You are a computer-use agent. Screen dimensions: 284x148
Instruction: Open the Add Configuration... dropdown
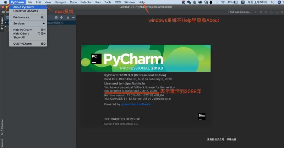click(240, 12)
